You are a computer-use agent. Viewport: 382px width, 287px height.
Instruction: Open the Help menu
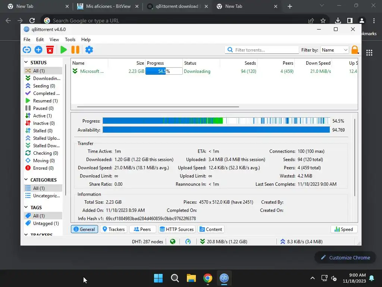(86, 40)
